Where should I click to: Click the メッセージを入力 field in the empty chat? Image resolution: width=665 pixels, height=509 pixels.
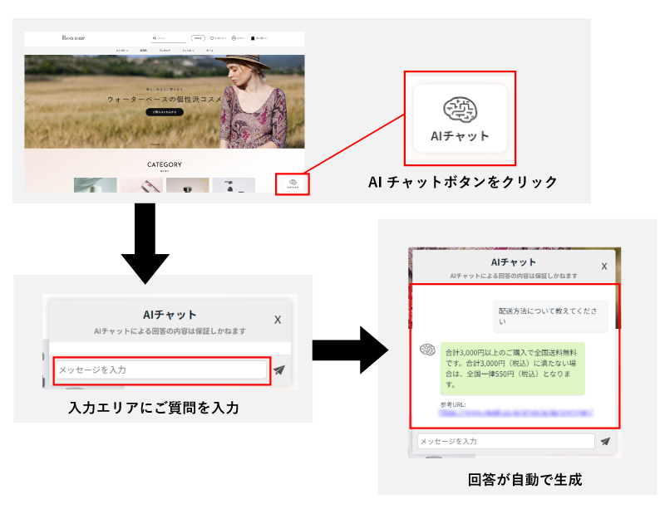click(x=162, y=370)
